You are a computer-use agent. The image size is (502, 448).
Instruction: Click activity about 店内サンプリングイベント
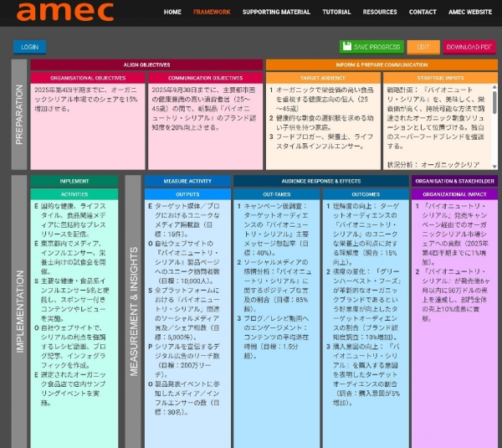(70, 389)
